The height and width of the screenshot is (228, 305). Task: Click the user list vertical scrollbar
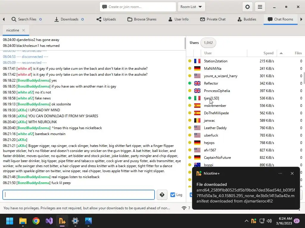(x=304, y=77)
